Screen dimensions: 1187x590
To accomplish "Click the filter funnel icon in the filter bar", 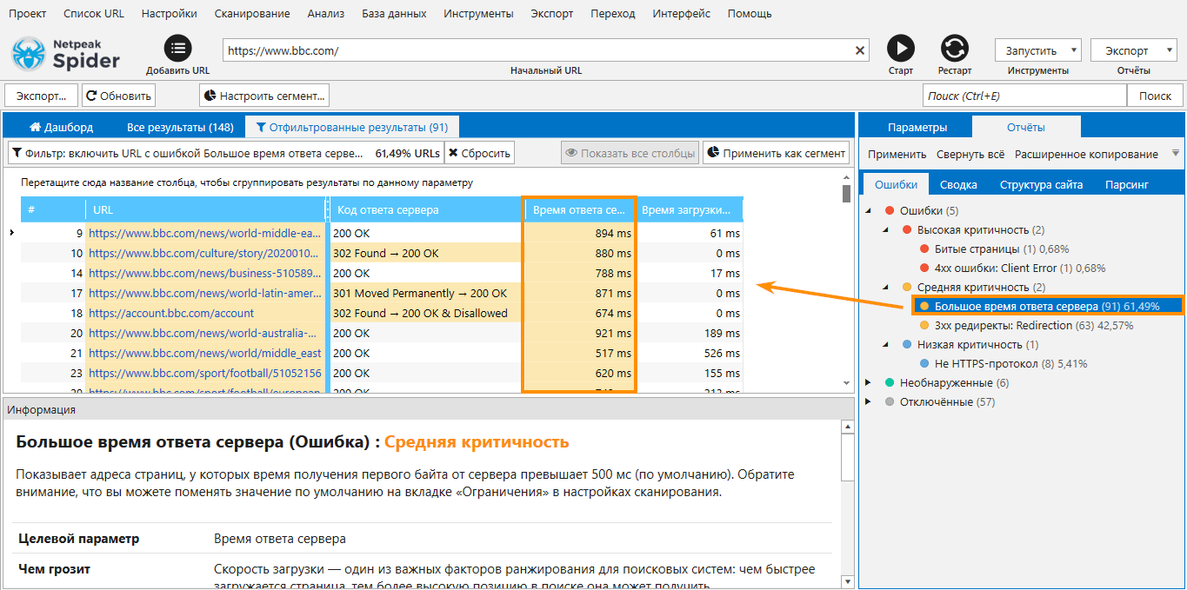I will coord(17,152).
